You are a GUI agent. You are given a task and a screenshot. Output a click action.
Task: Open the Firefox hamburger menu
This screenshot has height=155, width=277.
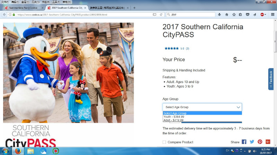[x=272, y=14]
